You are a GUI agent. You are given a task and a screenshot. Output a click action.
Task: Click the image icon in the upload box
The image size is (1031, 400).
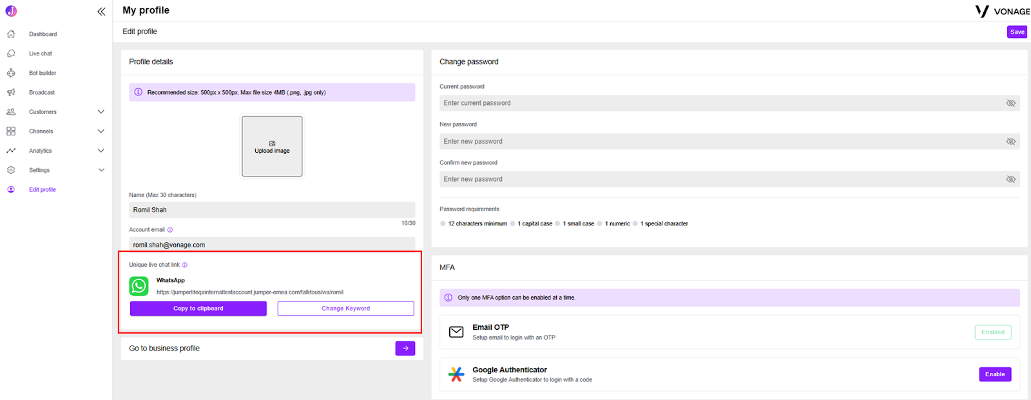(272, 144)
